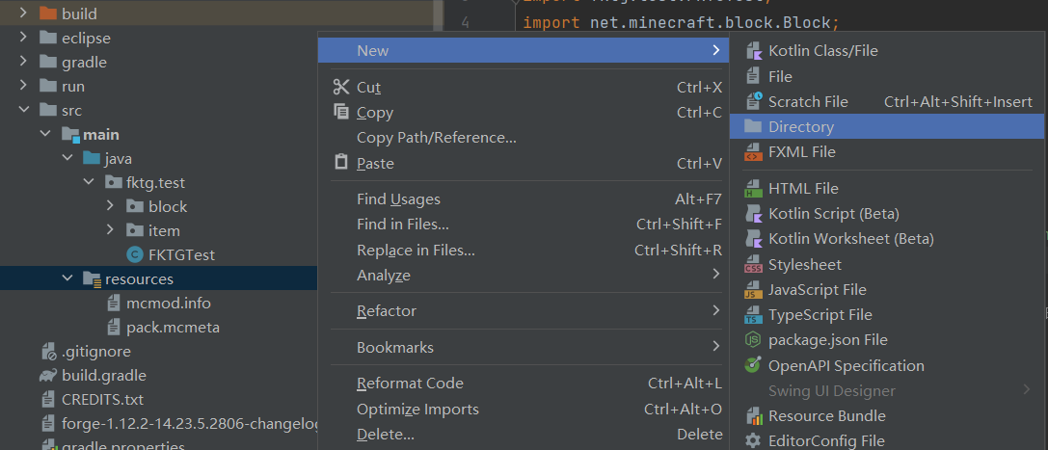This screenshot has height=450, width=1048.
Task: Click the FXML File icon
Action: coord(753,152)
